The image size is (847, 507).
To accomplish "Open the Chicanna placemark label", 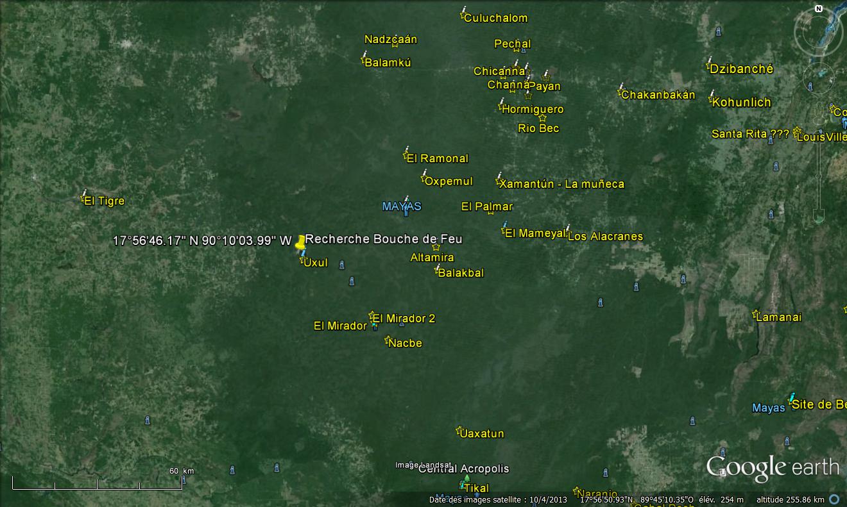I will [x=500, y=71].
